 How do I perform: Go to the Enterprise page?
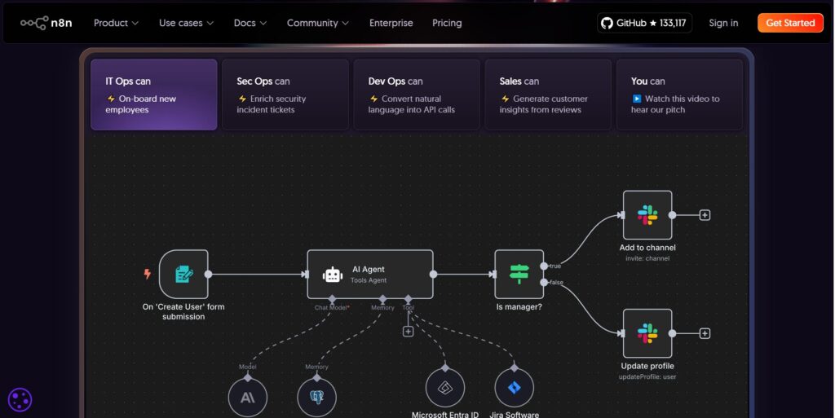pyautogui.click(x=391, y=23)
